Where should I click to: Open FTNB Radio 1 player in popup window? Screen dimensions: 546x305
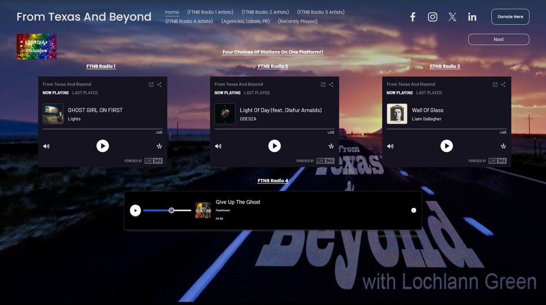151,85
